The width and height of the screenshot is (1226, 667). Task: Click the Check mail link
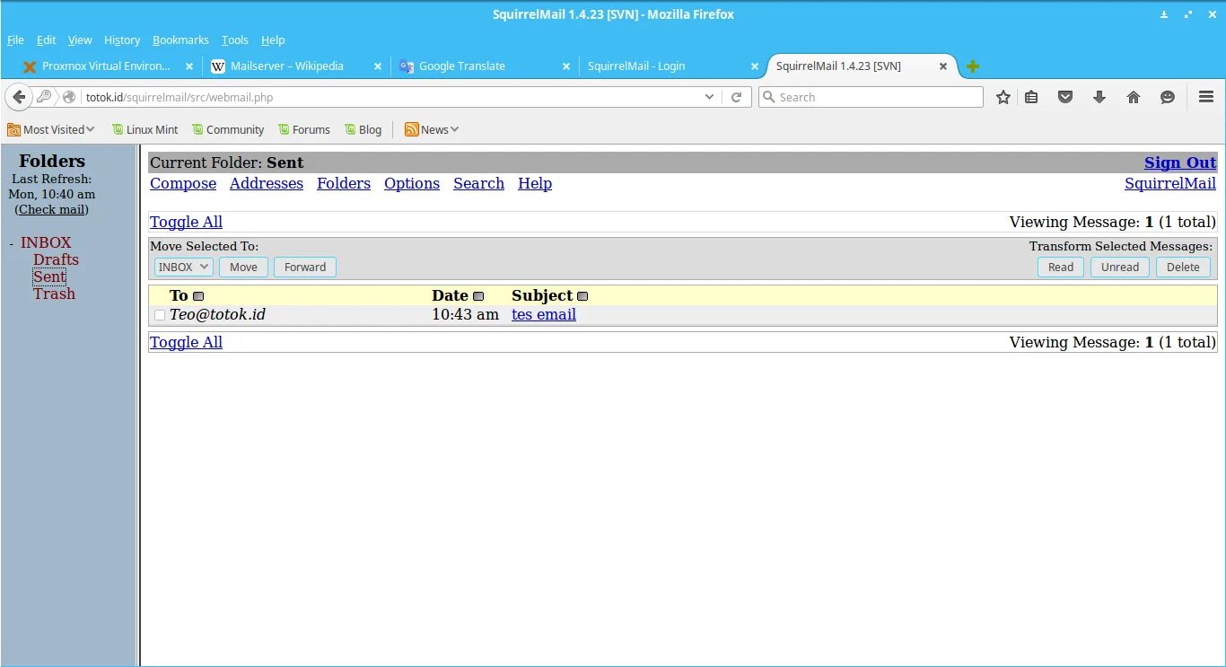[x=53, y=209]
